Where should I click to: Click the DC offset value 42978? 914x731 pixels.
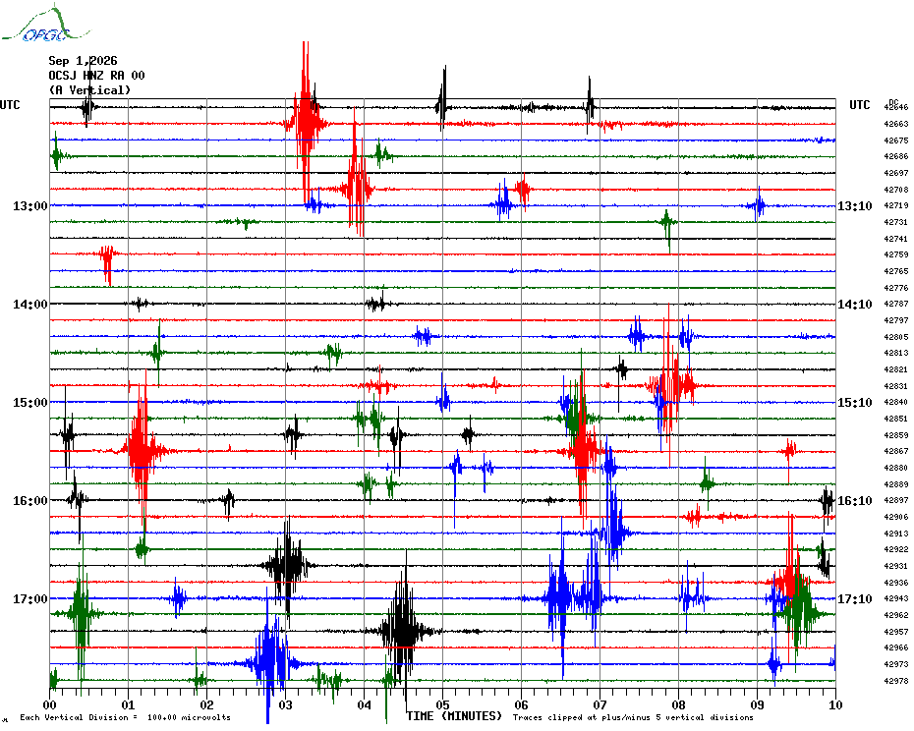[896, 681]
